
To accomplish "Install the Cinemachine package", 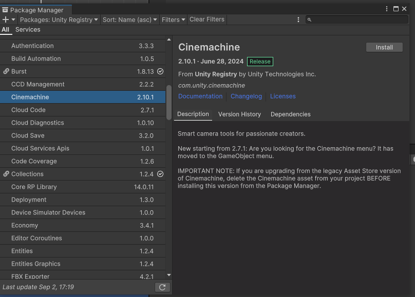I will tap(384, 47).
